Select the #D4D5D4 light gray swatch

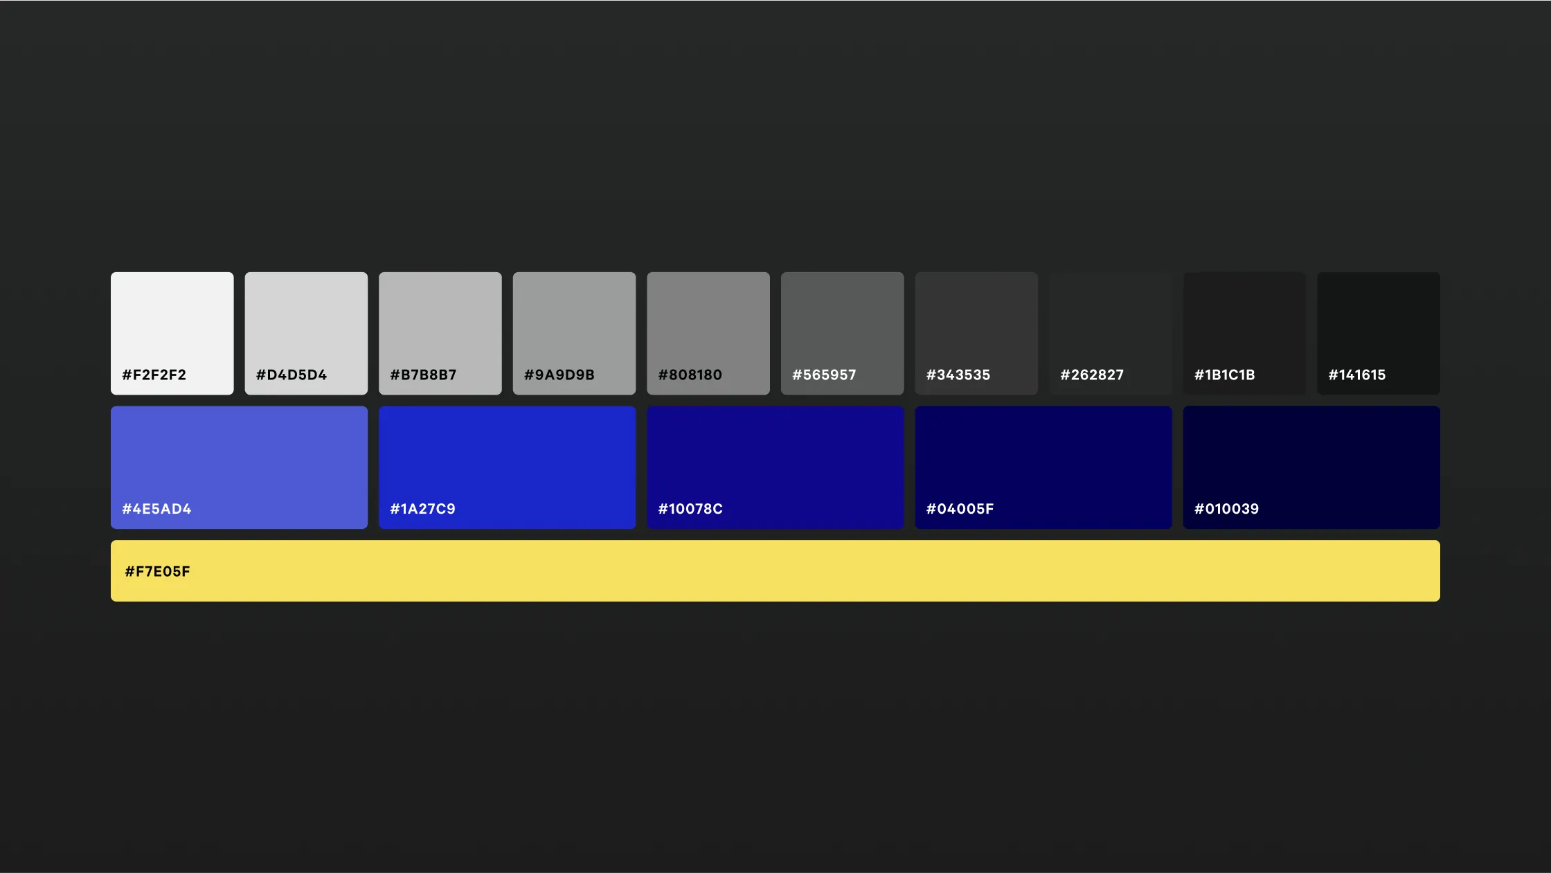pos(306,325)
